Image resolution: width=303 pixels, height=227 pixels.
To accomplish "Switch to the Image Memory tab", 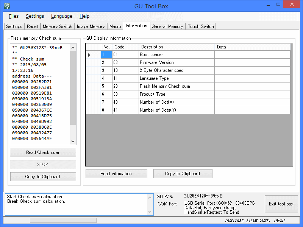I will pos(91,26).
